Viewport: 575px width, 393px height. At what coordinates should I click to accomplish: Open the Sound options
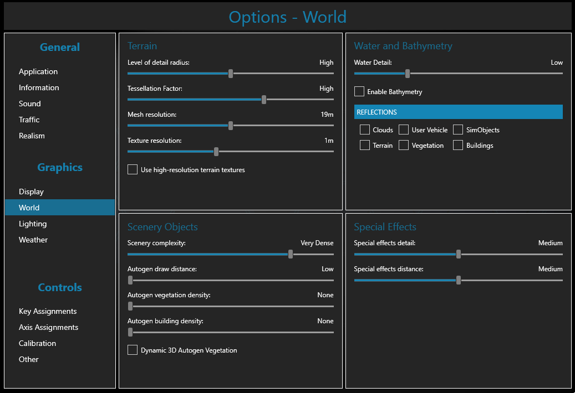point(30,104)
